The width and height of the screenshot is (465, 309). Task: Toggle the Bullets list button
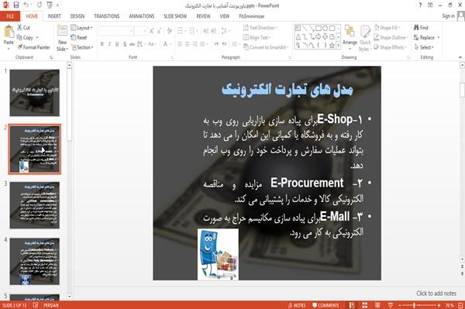[181, 30]
